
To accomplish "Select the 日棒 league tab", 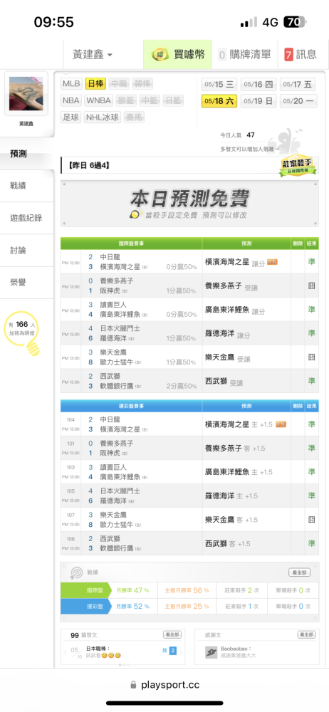I will pyautogui.click(x=96, y=83).
